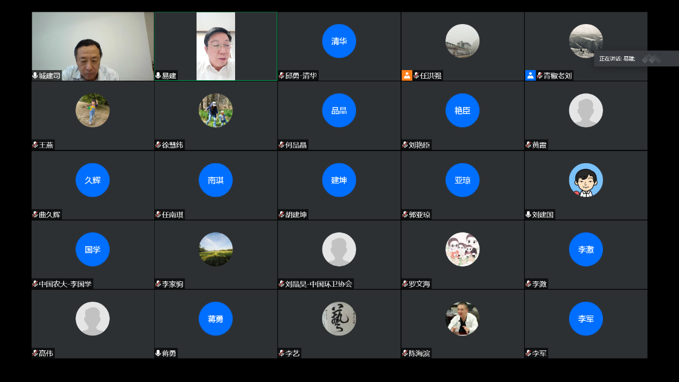679x382 pixels.
Task: Click the orange host badge beside 任洪强
Action: (x=407, y=75)
